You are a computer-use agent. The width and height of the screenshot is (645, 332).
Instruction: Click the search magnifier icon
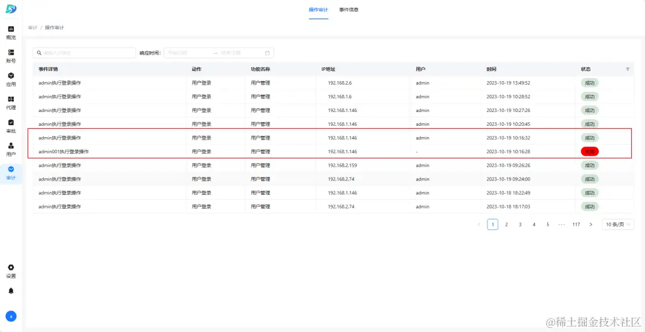tap(39, 53)
